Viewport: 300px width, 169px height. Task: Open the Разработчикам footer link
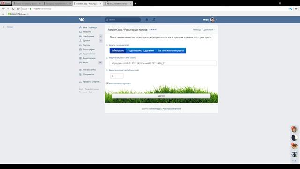92,89
